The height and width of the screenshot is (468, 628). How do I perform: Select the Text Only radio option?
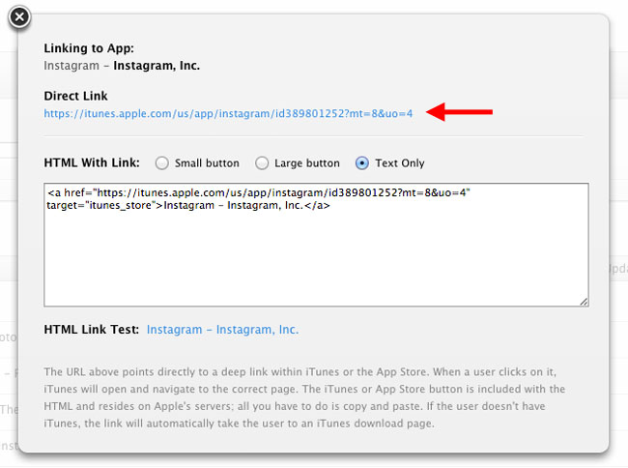point(361,163)
